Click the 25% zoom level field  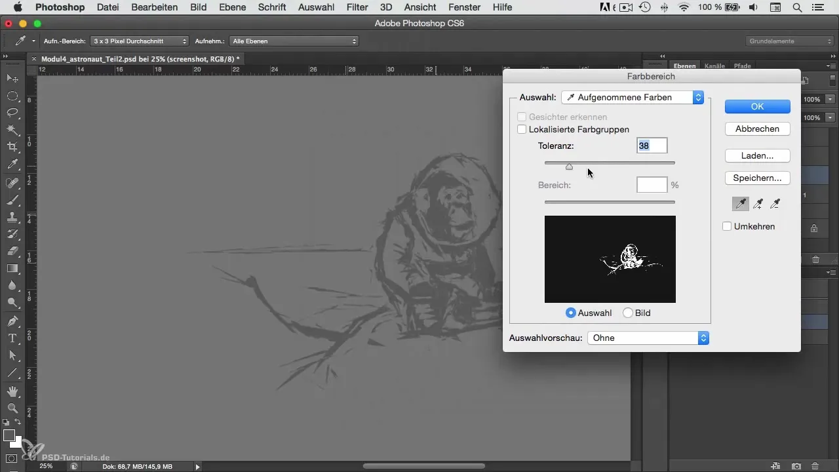pyautogui.click(x=46, y=466)
